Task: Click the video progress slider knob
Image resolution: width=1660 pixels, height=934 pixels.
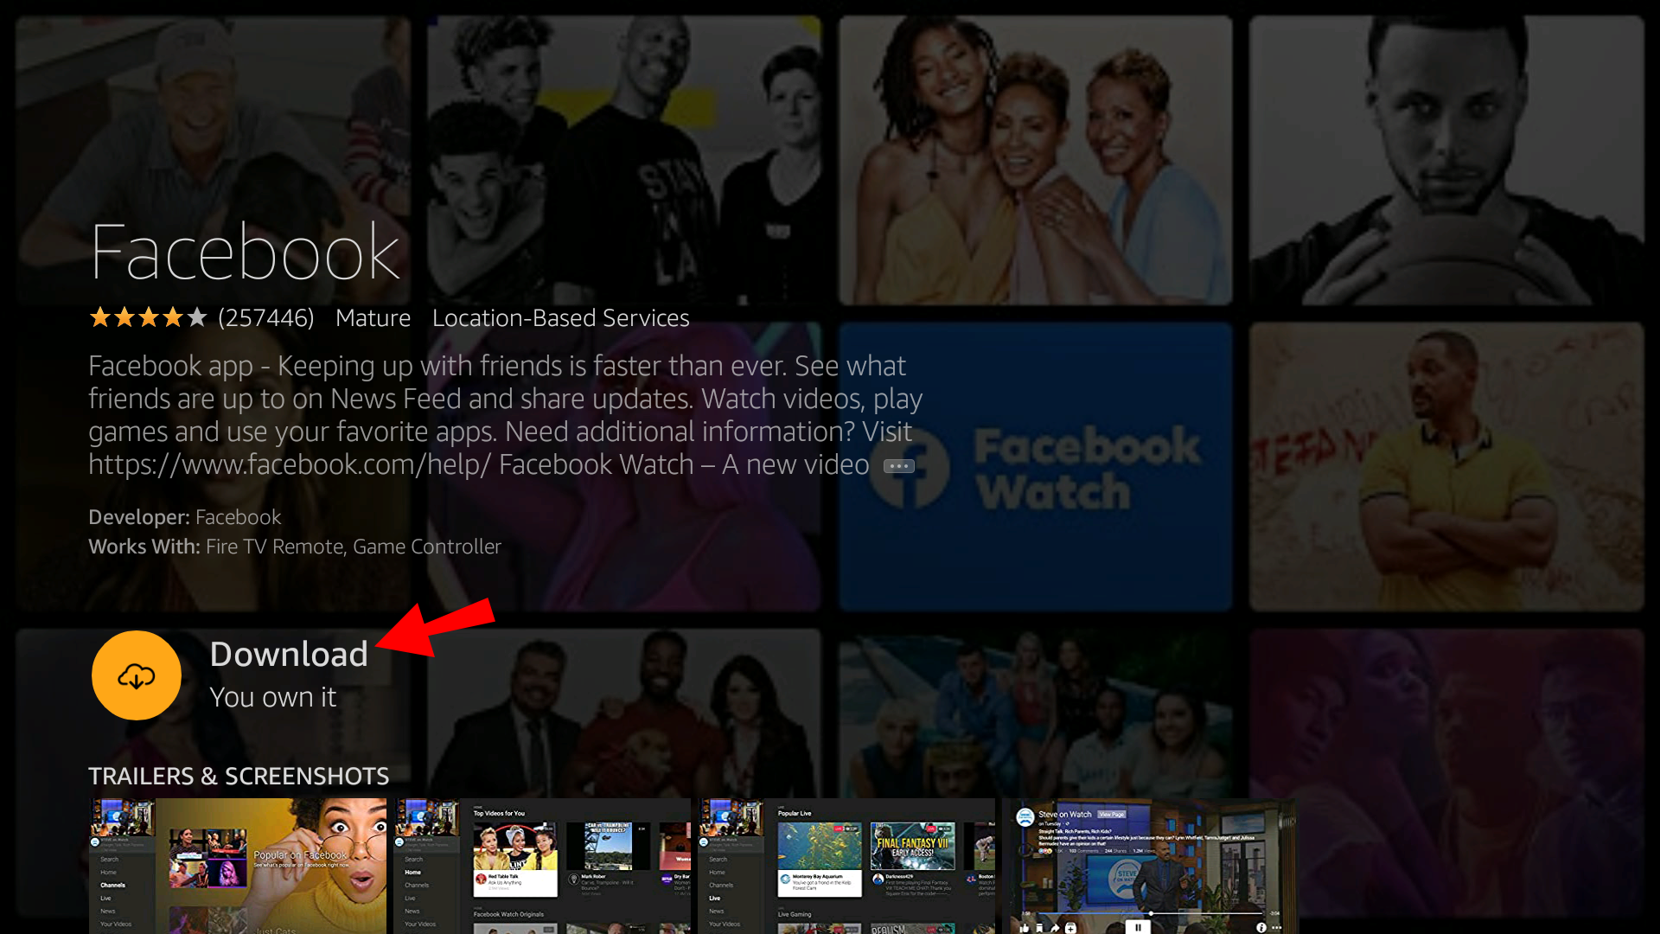Action: pos(1151,913)
